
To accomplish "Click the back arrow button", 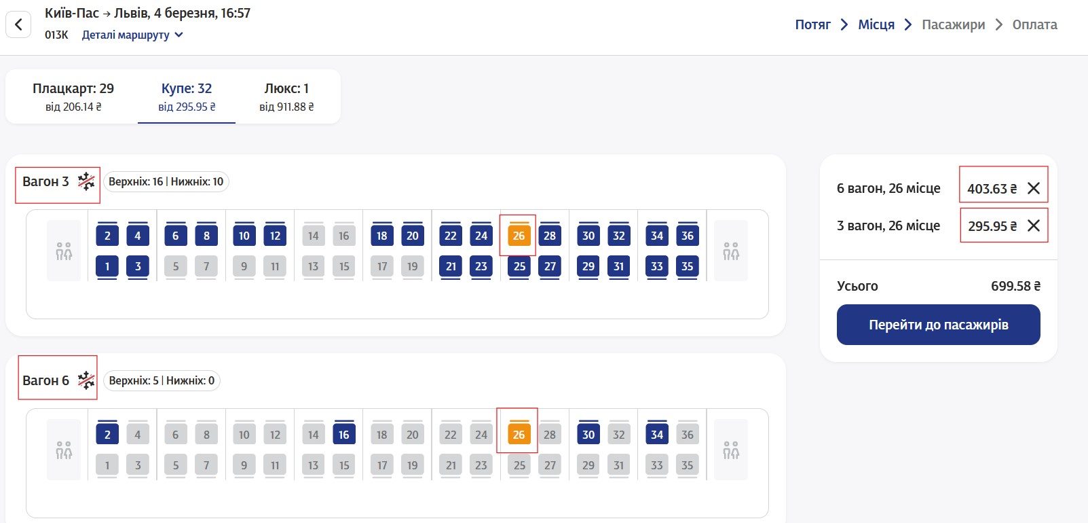I will pos(18,25).
